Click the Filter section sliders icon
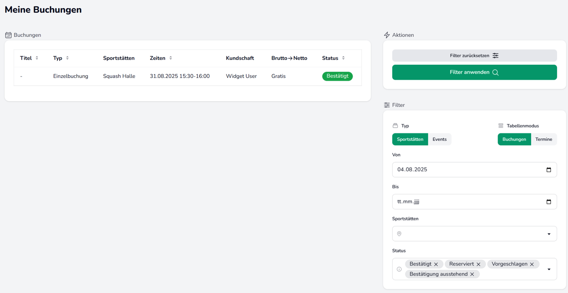 tap(387, 105)
